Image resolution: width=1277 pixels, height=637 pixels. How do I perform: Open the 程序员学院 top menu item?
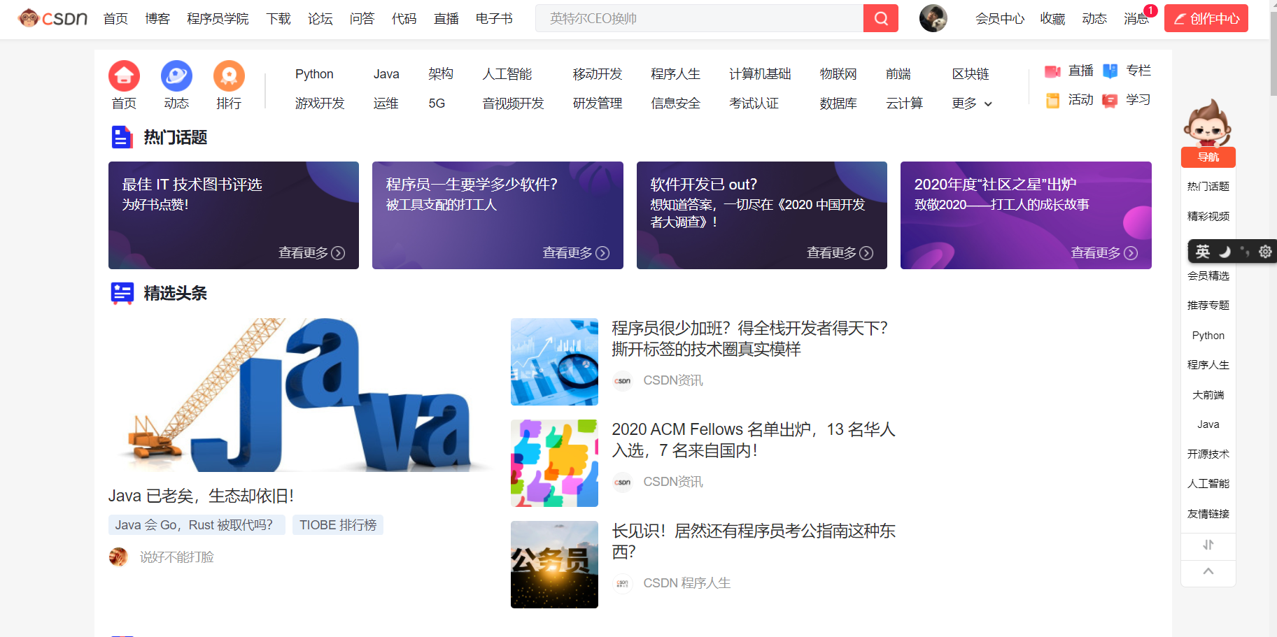pos(218,18)
